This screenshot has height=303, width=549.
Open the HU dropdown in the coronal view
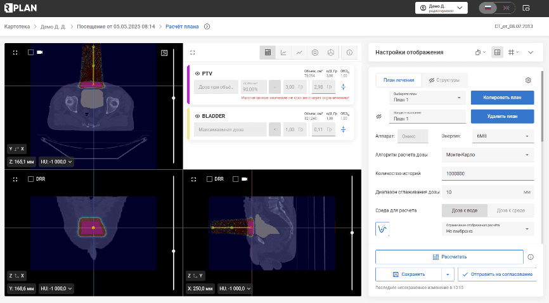[x=56, y=288]
